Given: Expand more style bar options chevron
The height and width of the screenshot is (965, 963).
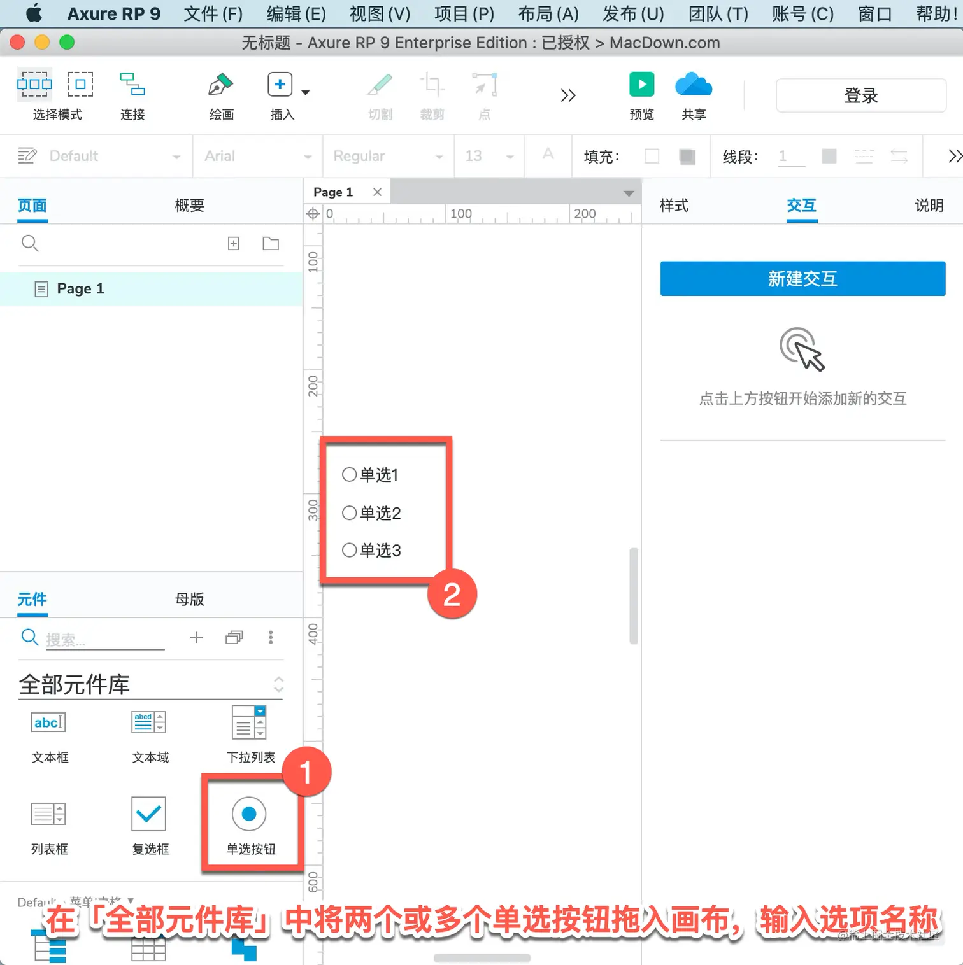Looking at the screenshot, I should (x=955, y=156).
